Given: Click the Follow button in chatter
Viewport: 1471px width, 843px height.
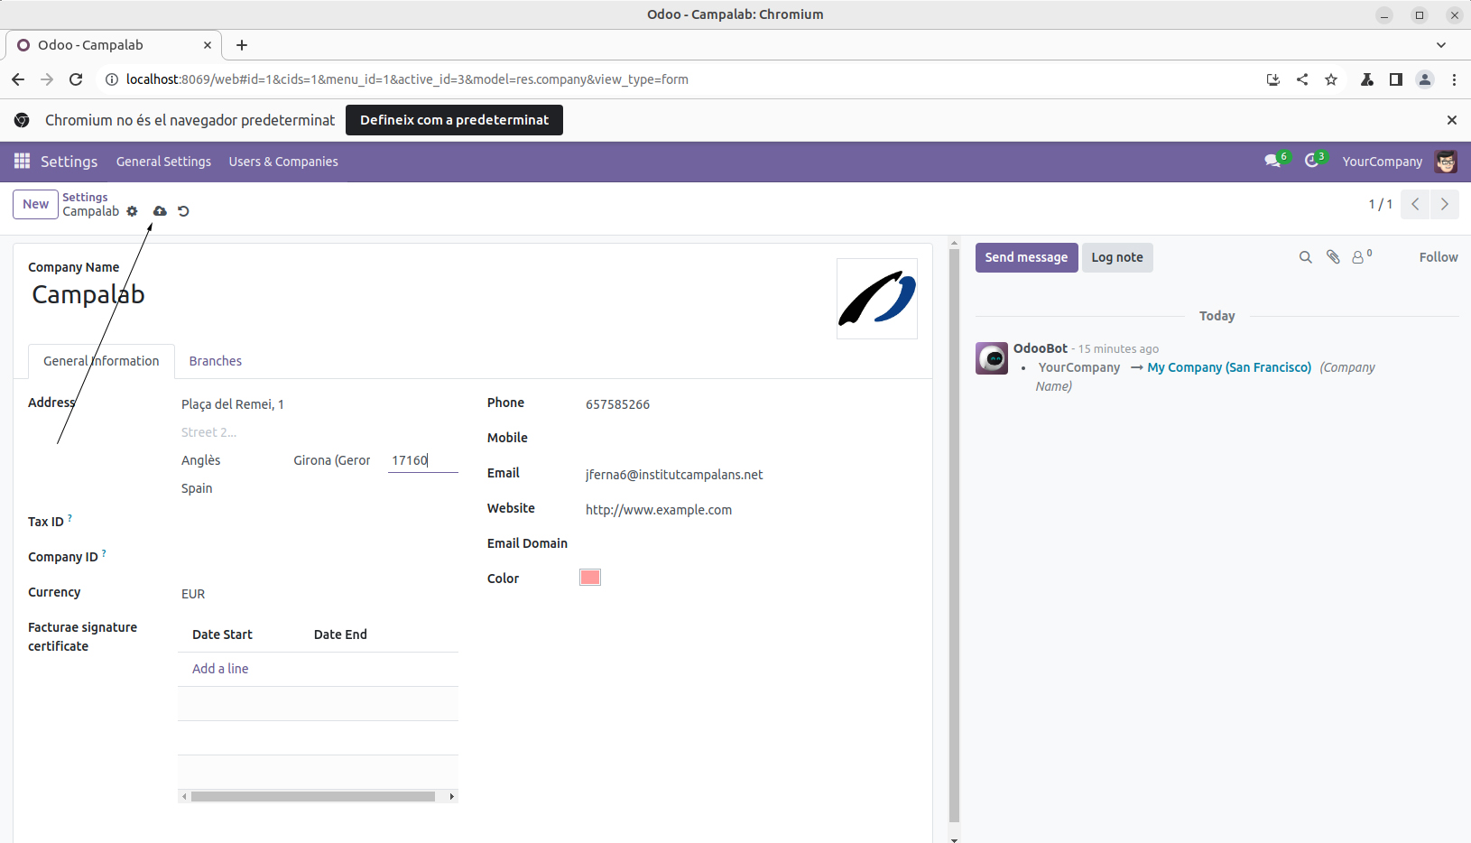Looking at the screenshot, I should click(x=1438, y=257).
